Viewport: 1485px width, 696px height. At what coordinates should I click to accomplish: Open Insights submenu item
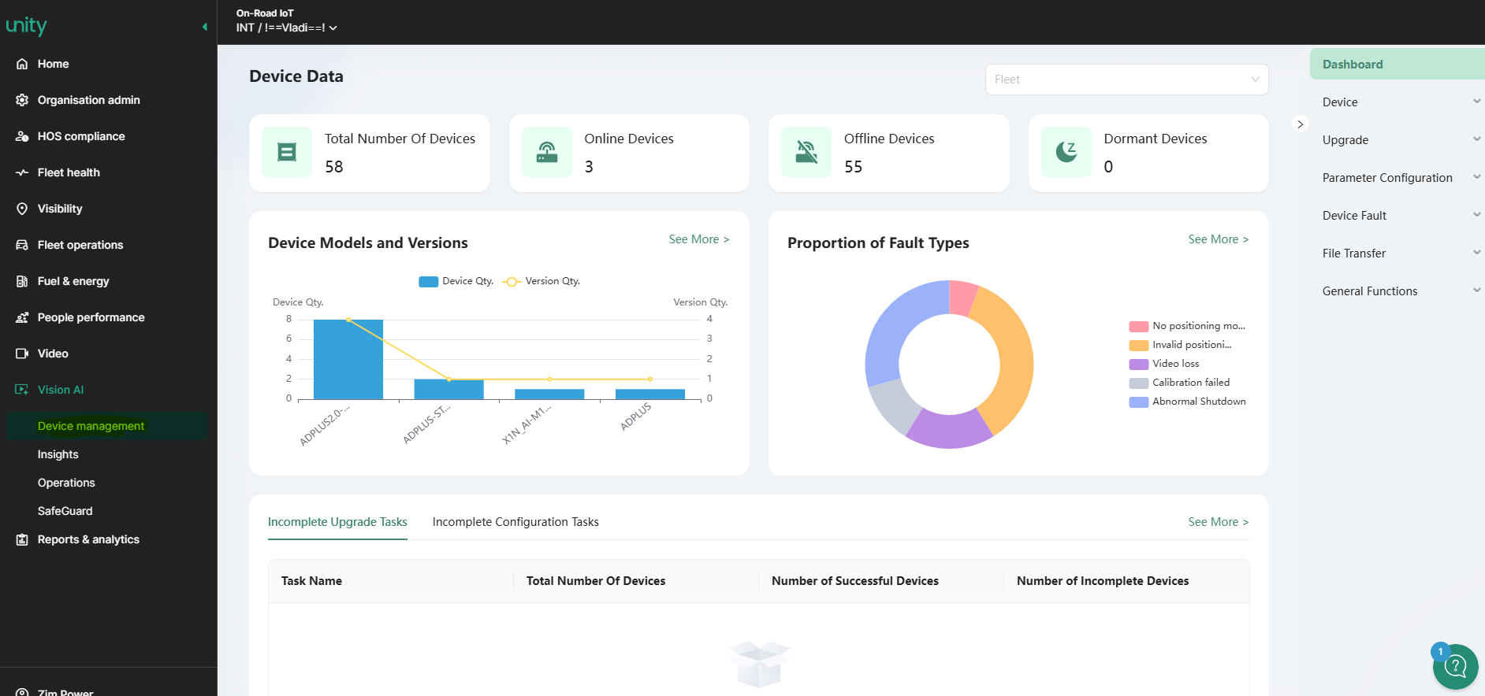tap(58, 454)
